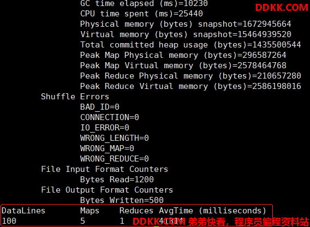The height and width of the screenshot is (227, 310).
Task: Click the CPU time spent value 25440
Action: point(190,14)
